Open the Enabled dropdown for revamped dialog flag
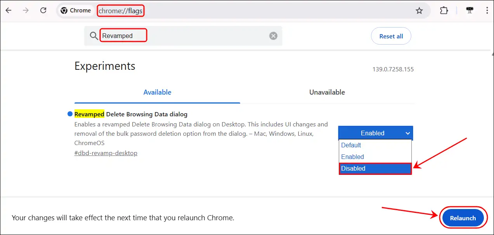This screenshot has width=494, height=235. [x=376, y=133]
